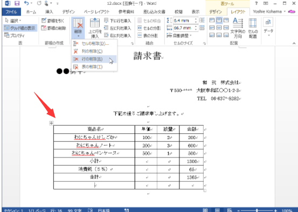Toggle グリッド線の表示

pos(20,28)
